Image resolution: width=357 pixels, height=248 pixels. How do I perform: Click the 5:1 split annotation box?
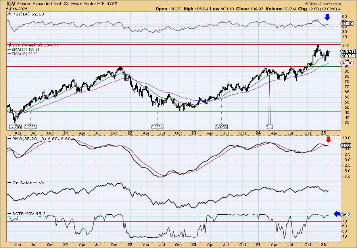pos(269,127)
